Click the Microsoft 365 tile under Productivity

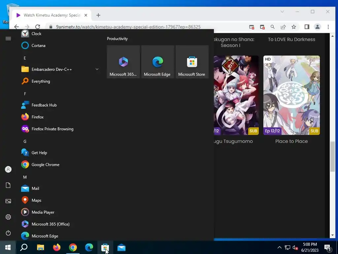click(x=123, y=62)
